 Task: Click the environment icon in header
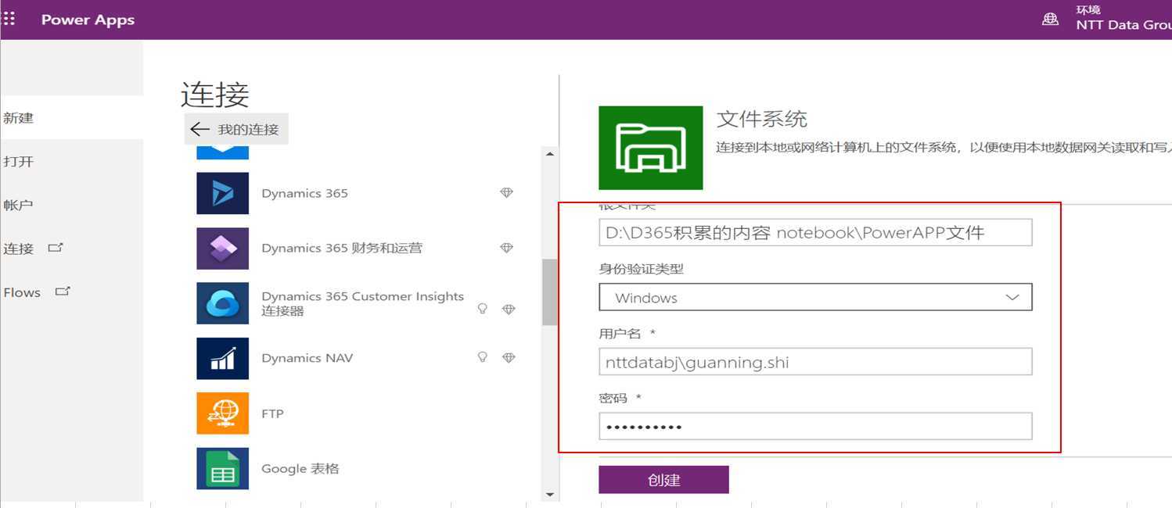tap(1050, 20)
